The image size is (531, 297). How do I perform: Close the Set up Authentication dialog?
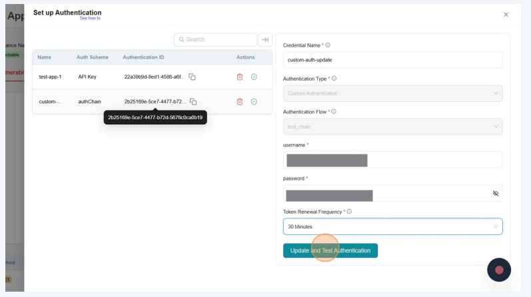(506, 15)
